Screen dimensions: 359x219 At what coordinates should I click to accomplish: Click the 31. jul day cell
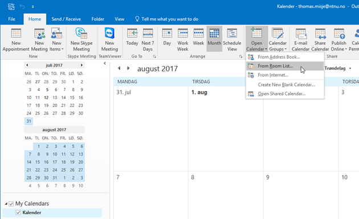tap(151, 129)
